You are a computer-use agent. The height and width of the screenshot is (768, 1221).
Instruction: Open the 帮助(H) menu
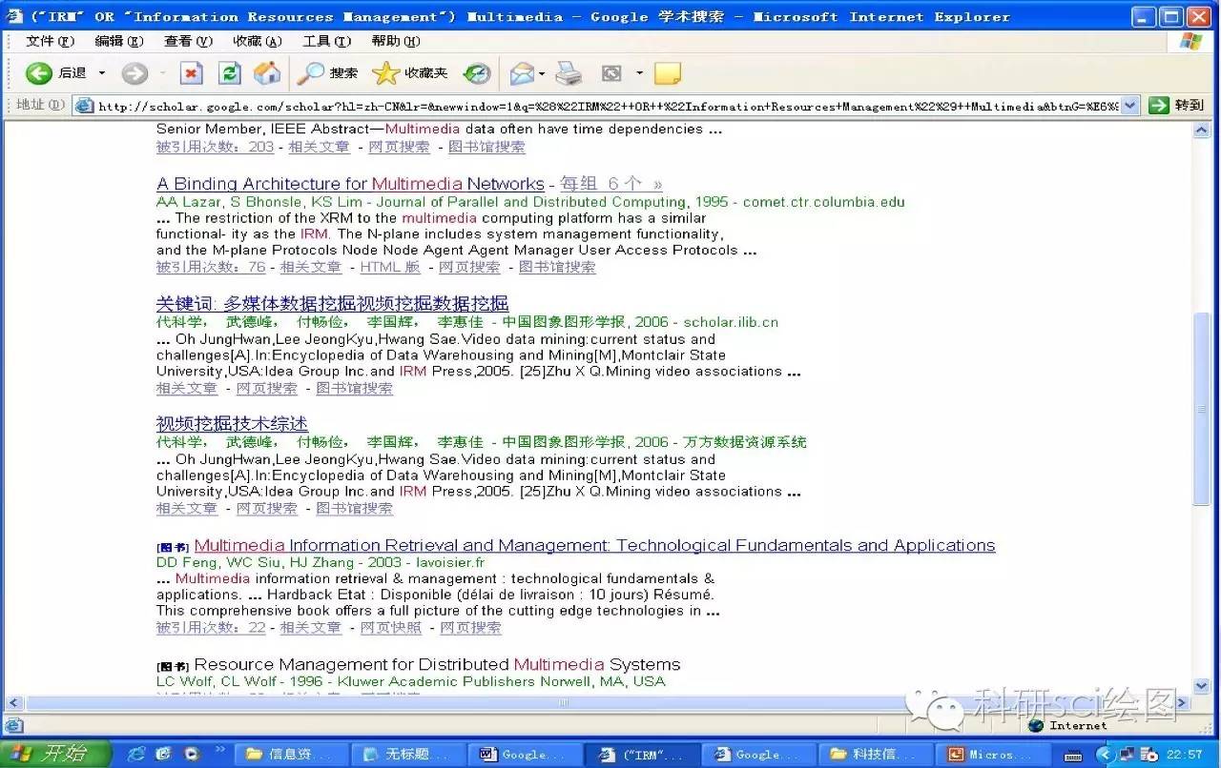[x=396, y=41]
